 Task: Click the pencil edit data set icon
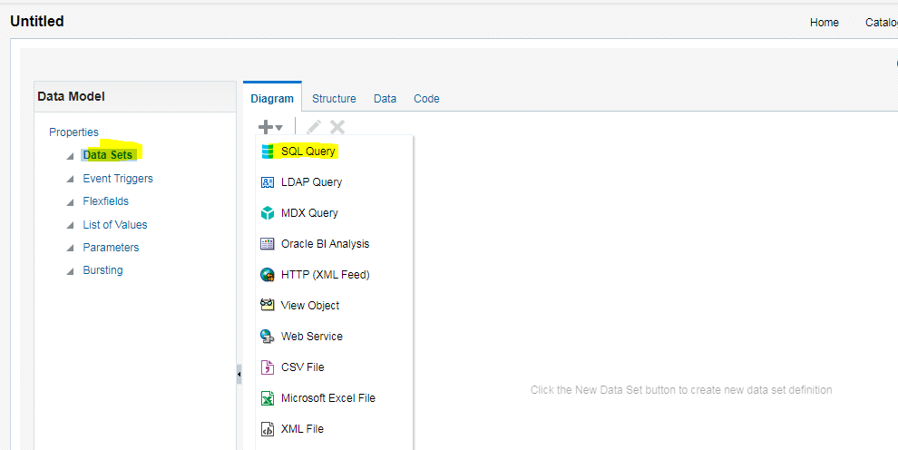pos(314,128)
